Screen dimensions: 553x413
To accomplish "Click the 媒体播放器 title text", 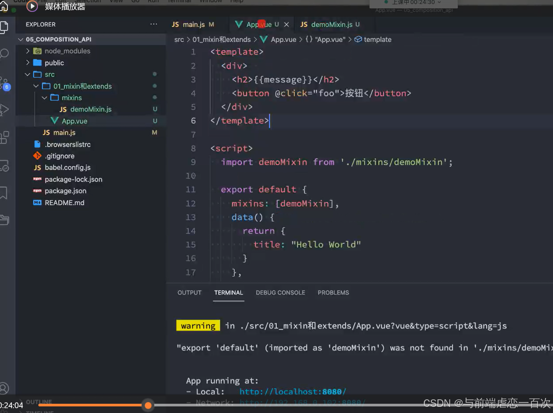I will tap(65, 7).
